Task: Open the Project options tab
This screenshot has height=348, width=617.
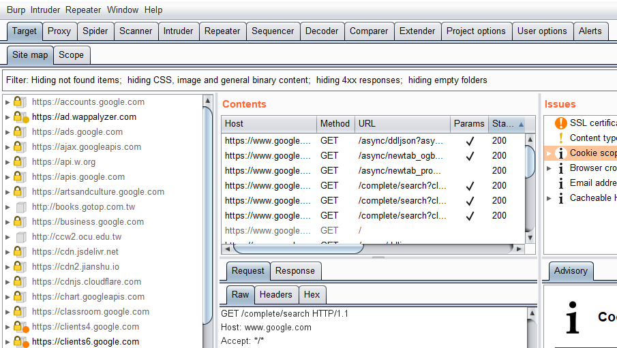Action: point(476,31)
